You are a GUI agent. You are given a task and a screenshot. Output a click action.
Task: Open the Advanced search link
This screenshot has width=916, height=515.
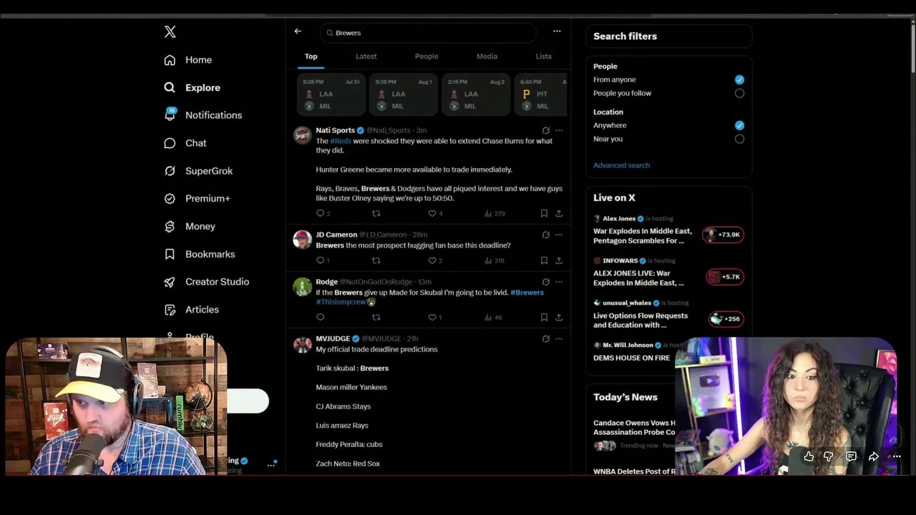coord(621,165)
